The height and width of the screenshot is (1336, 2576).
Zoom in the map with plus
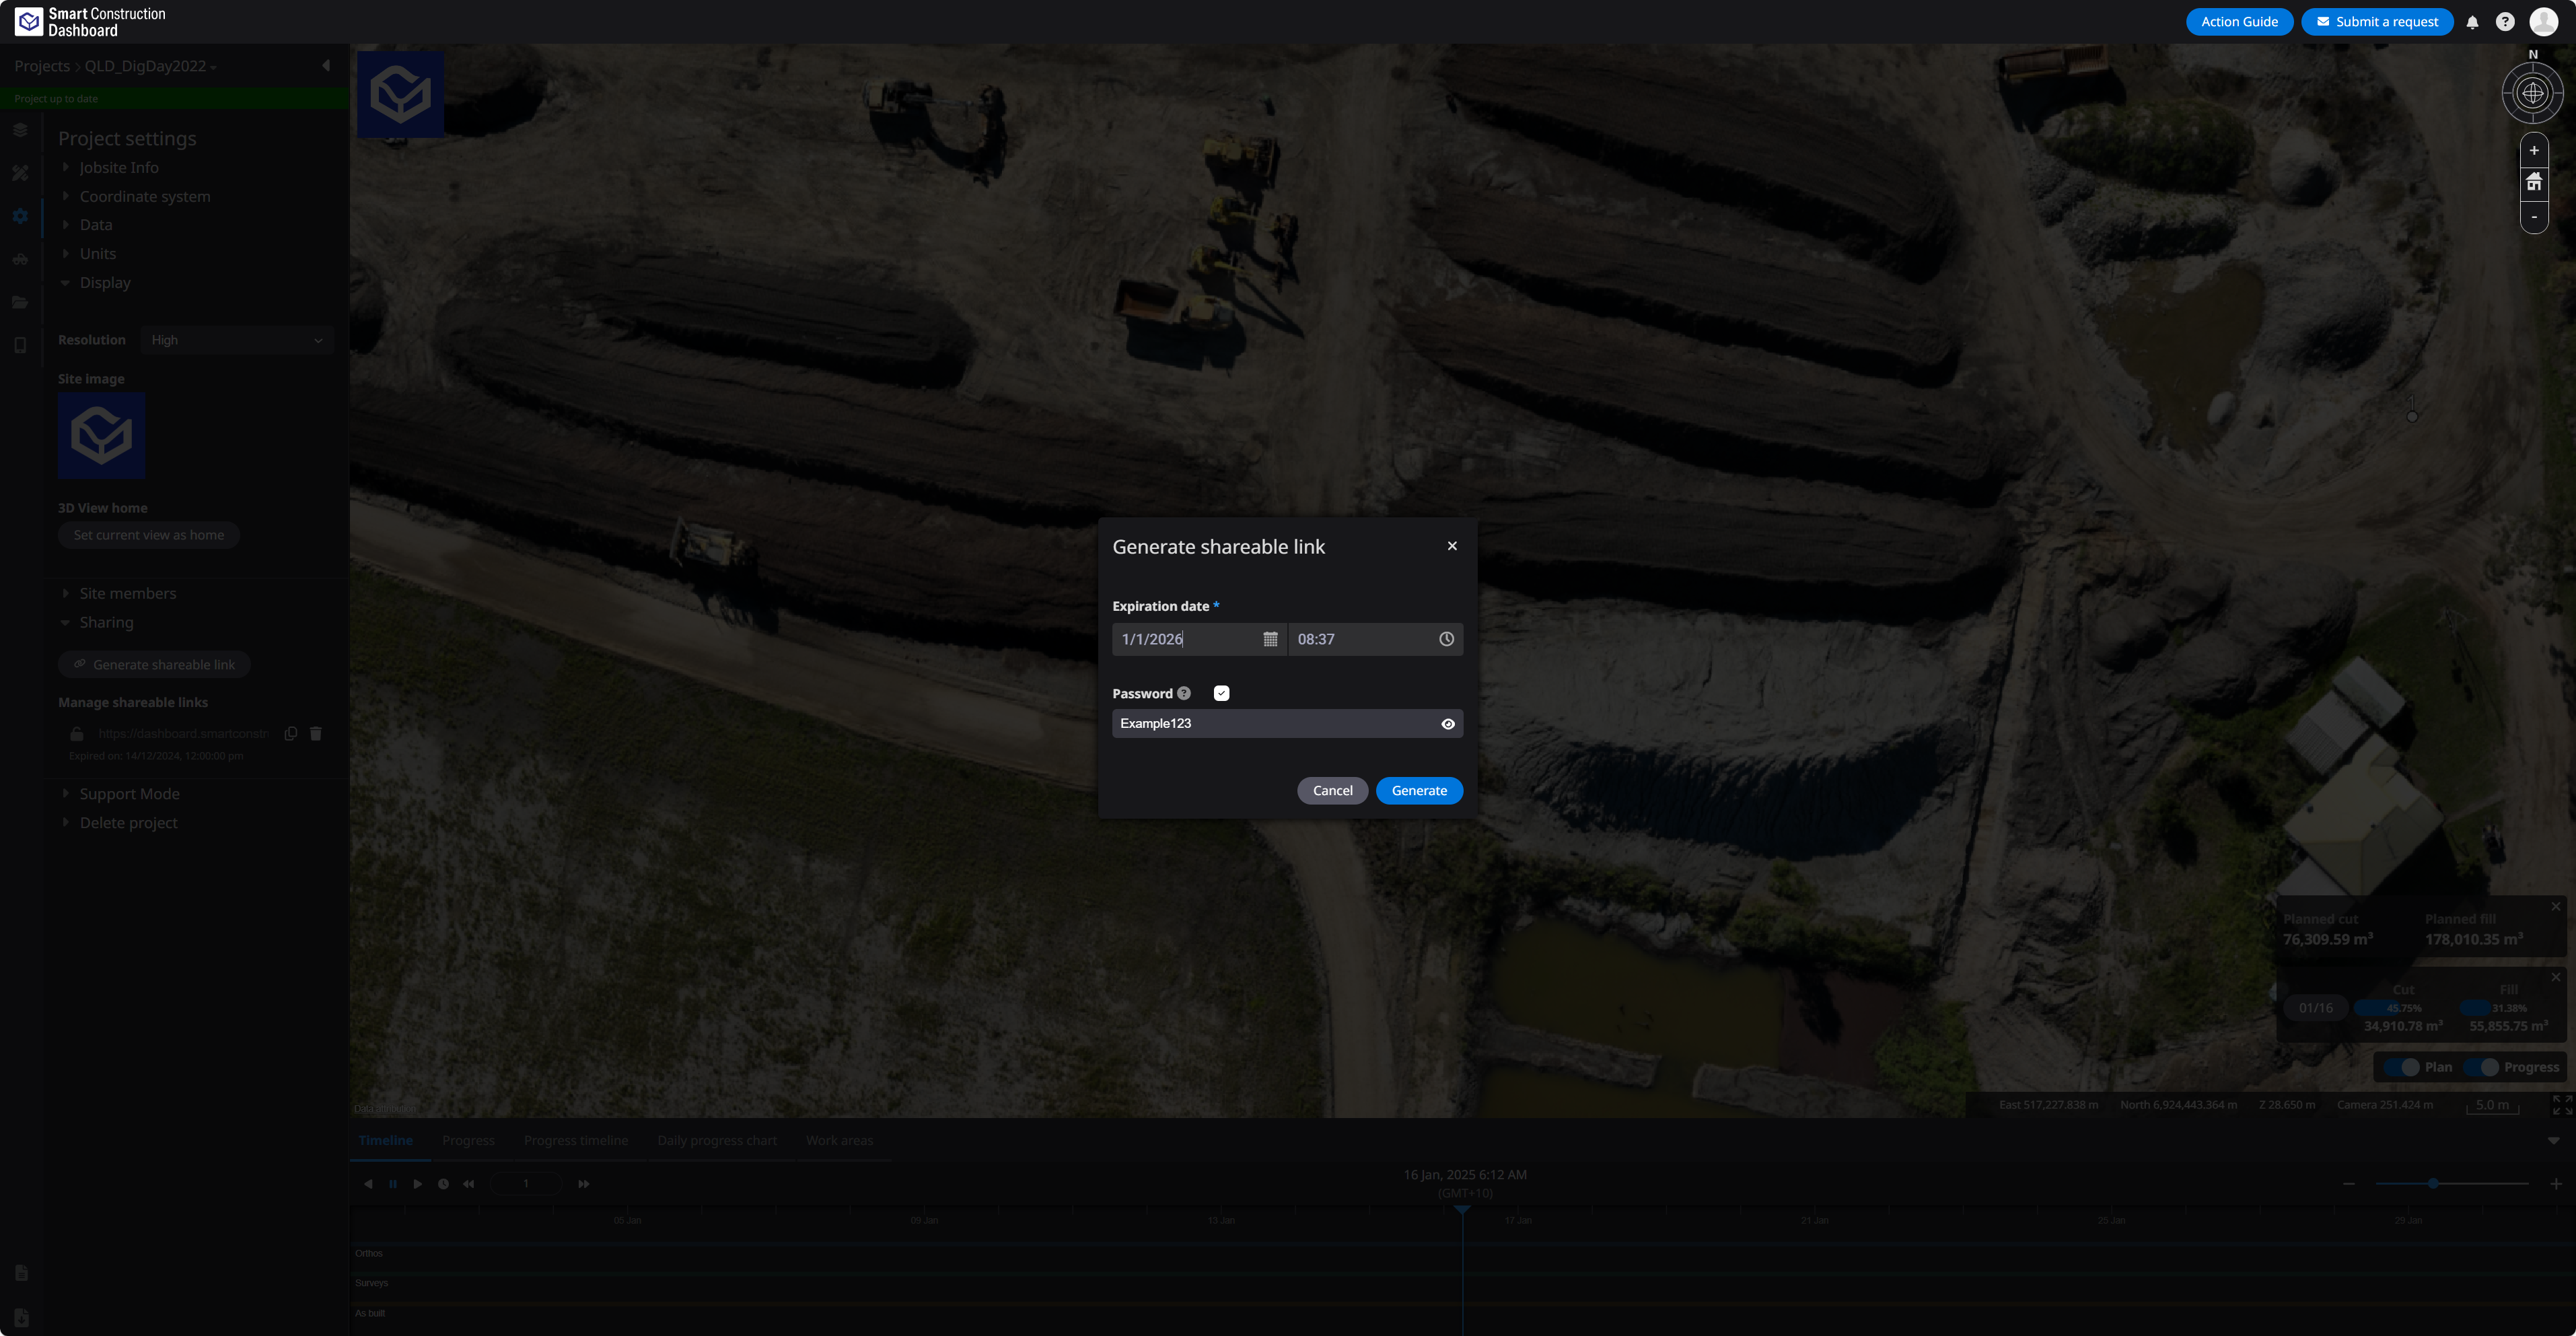pyautogui.click(x=2533, y=151)
